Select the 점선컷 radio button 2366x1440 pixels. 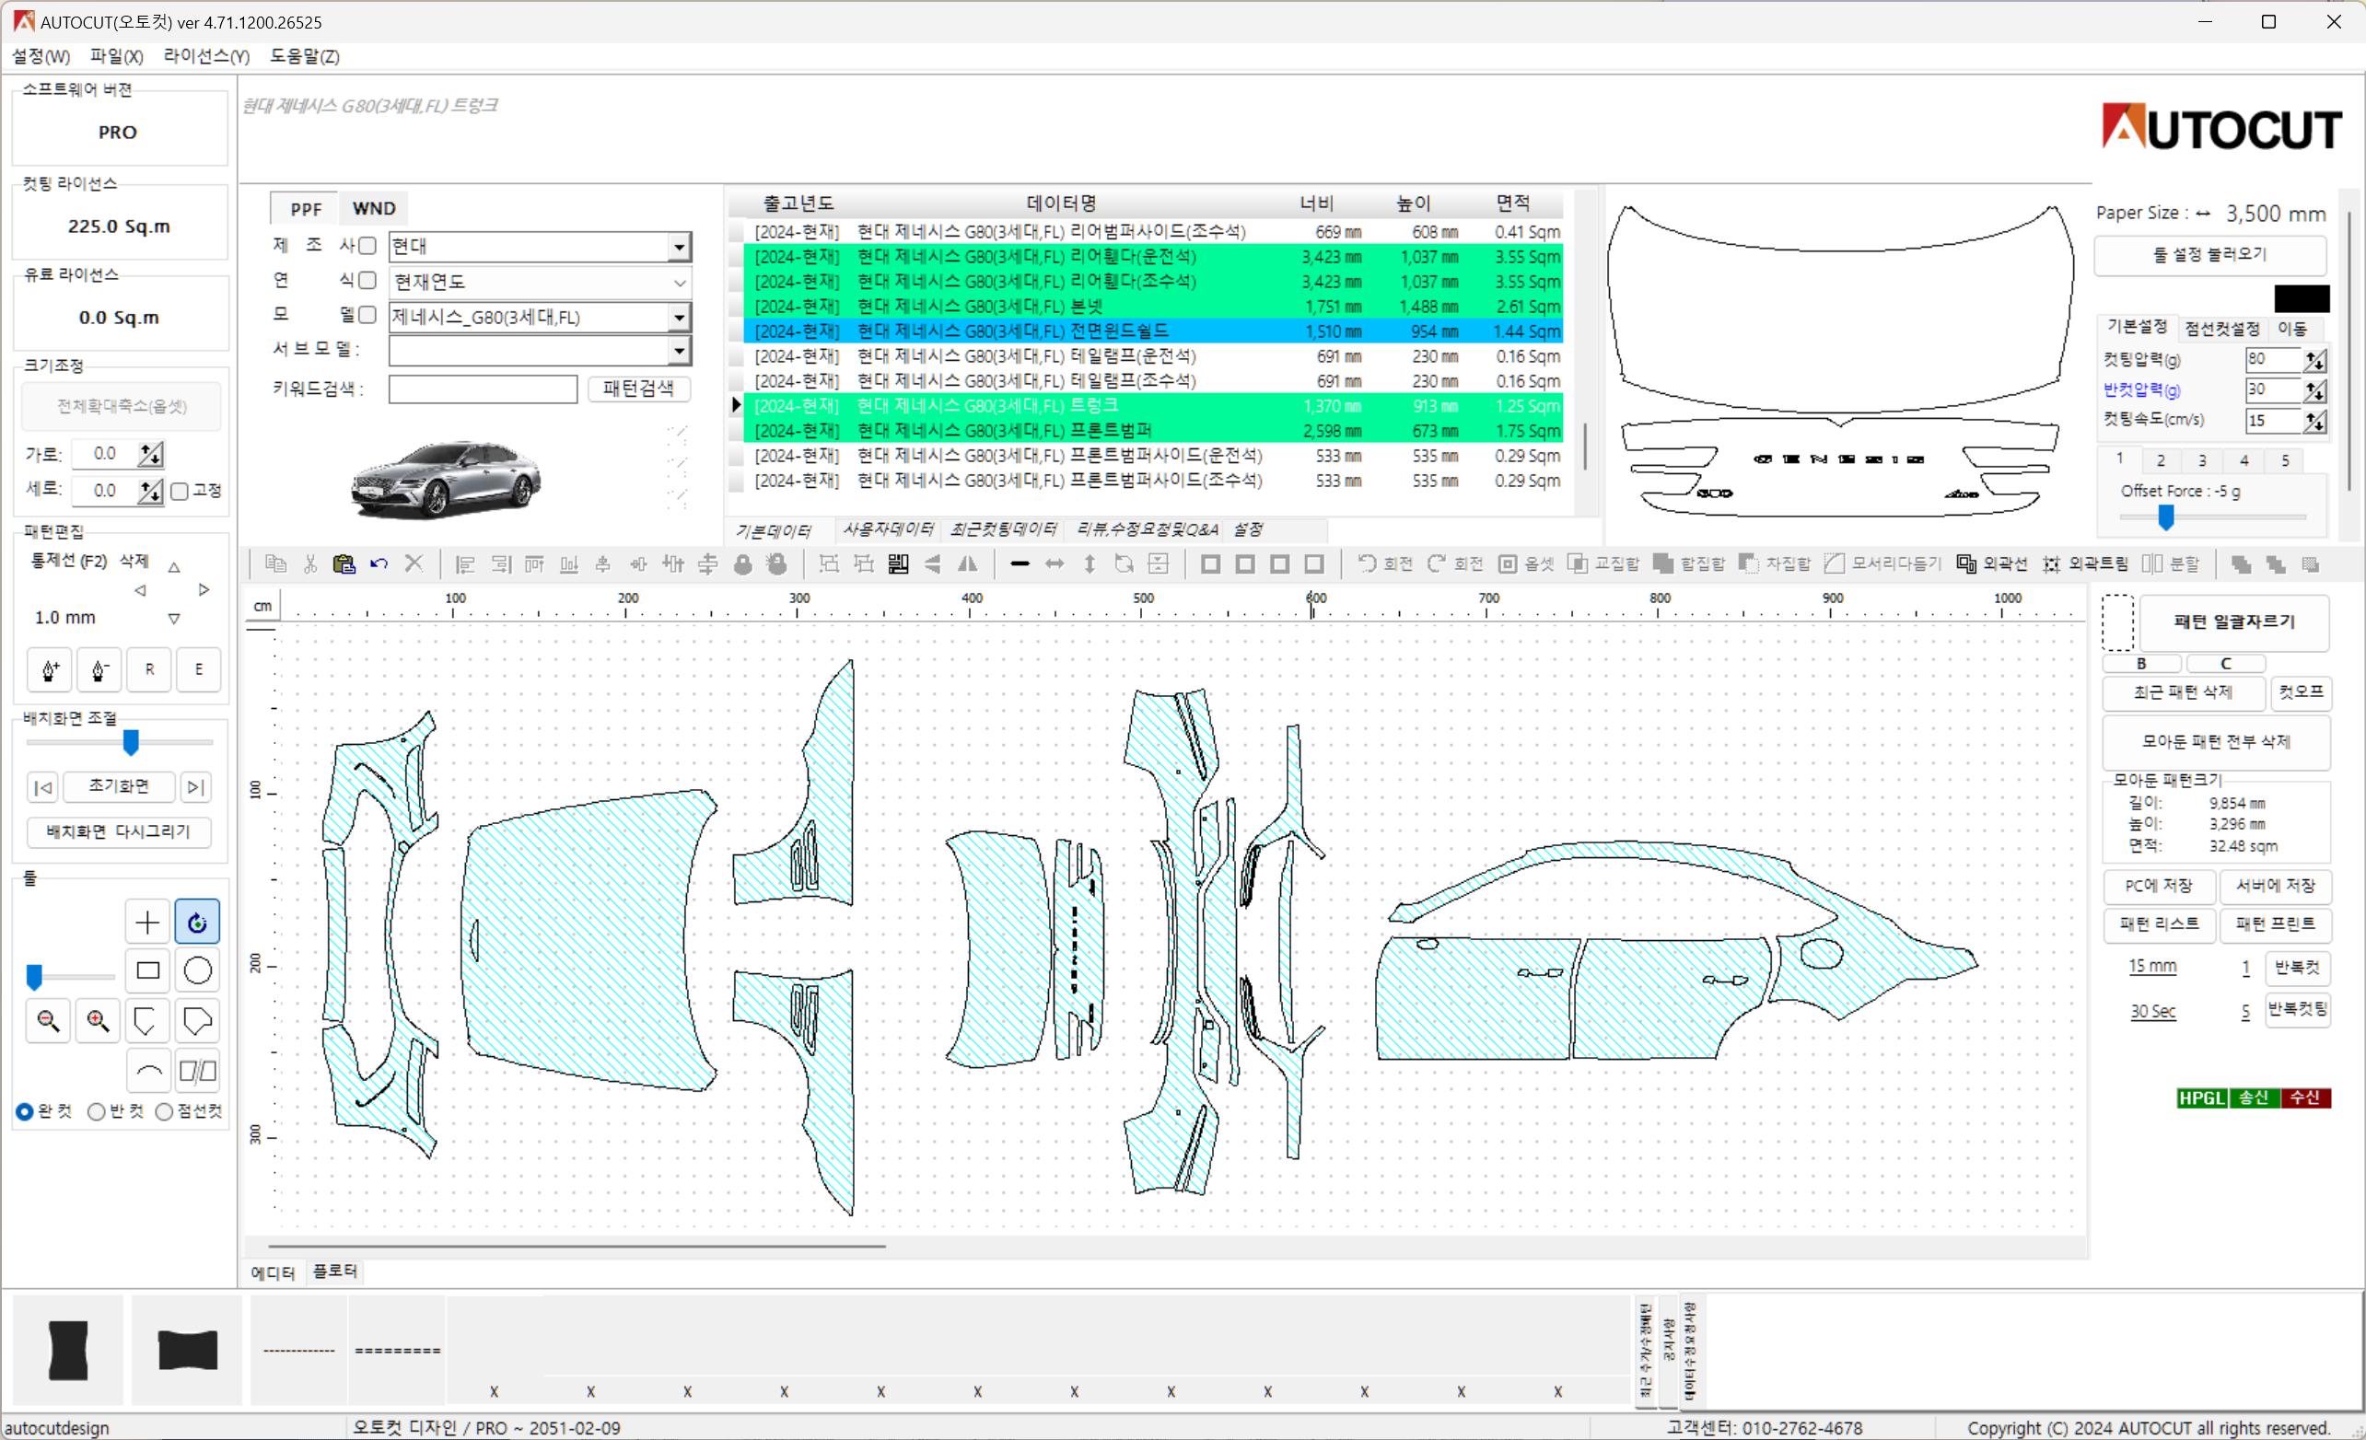click(164, 1111)
